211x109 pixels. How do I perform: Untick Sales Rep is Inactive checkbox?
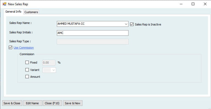(132, 24)
